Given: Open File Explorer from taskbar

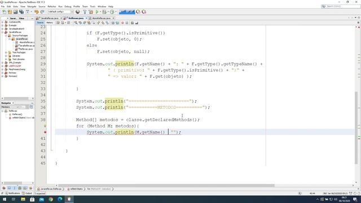Looking at the screenshot, I should point(23,199).
